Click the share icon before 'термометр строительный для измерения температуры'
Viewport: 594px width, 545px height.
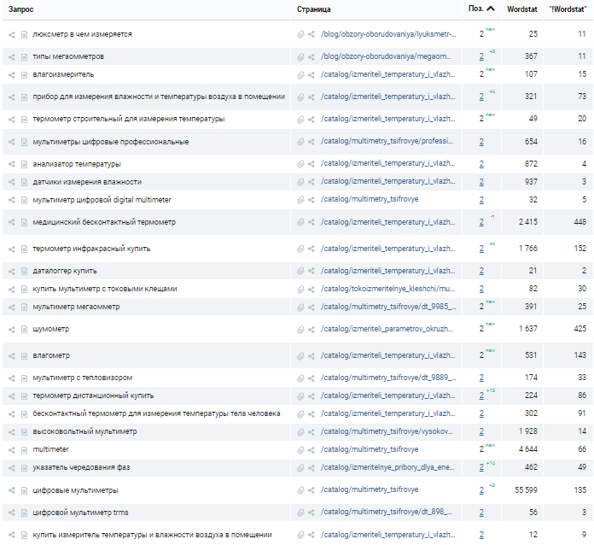pos(12,120)
